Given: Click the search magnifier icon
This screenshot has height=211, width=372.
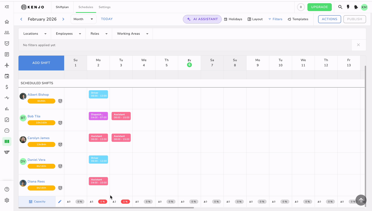Looking at the screenshot, I should click(x=340, y=7).
